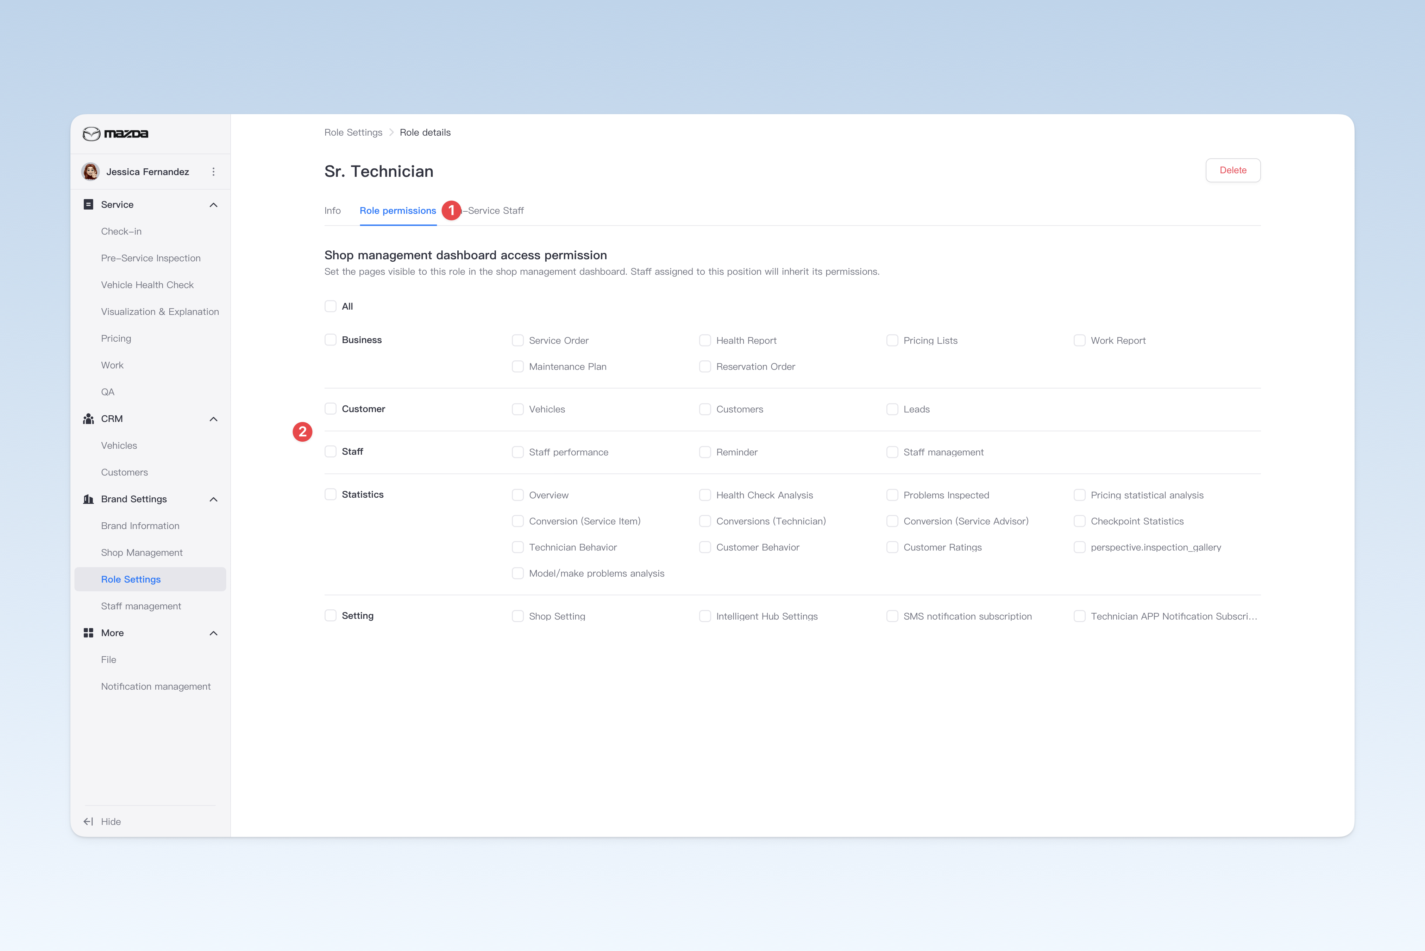
Task: Check the Customer group checkbox
Action: 330,409
